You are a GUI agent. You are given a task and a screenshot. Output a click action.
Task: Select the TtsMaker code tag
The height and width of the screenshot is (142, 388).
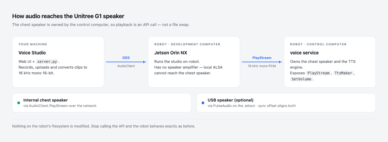tap(344, 73)
